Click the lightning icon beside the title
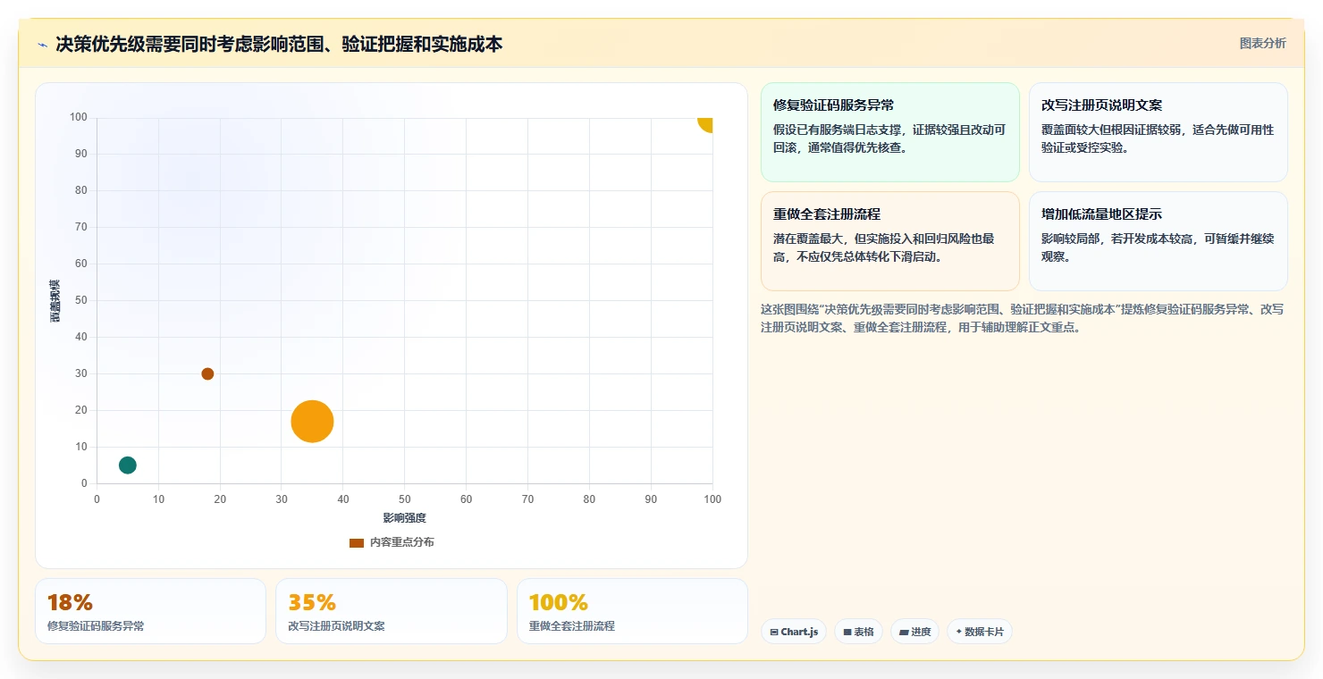The width and height of the screenshot is (1323, 679). [x=42, y=45]
